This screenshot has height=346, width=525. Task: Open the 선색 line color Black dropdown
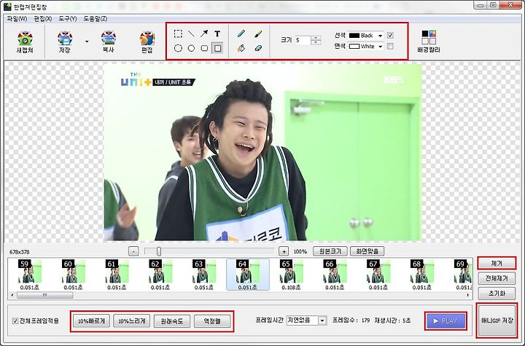(x=365, y=36)
